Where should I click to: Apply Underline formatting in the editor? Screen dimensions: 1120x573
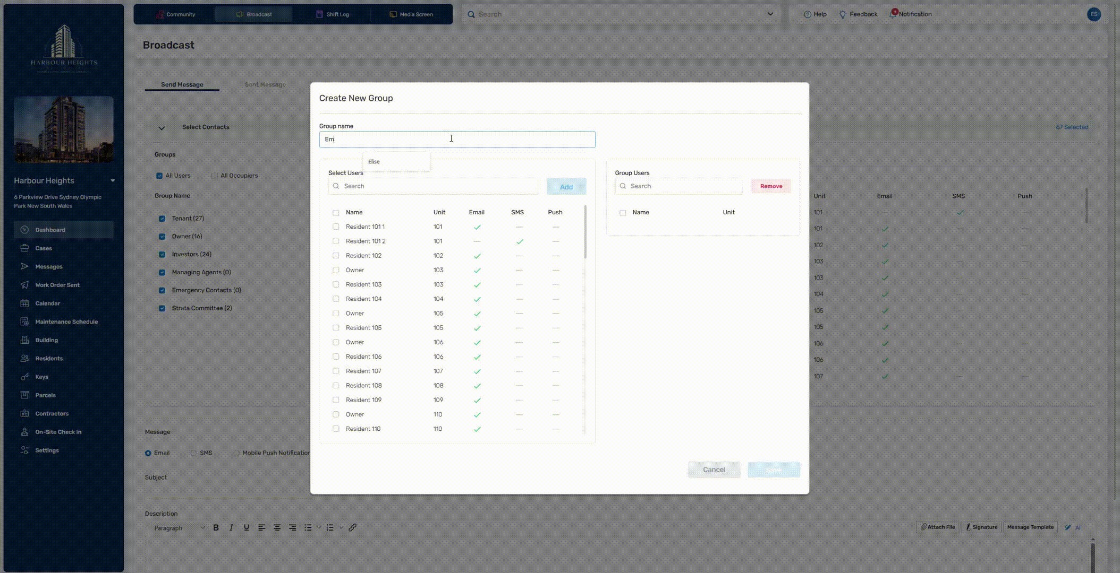click(x=247, y=527)
